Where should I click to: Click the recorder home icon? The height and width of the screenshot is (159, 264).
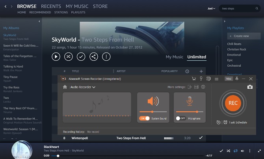[x=65, y=87]
